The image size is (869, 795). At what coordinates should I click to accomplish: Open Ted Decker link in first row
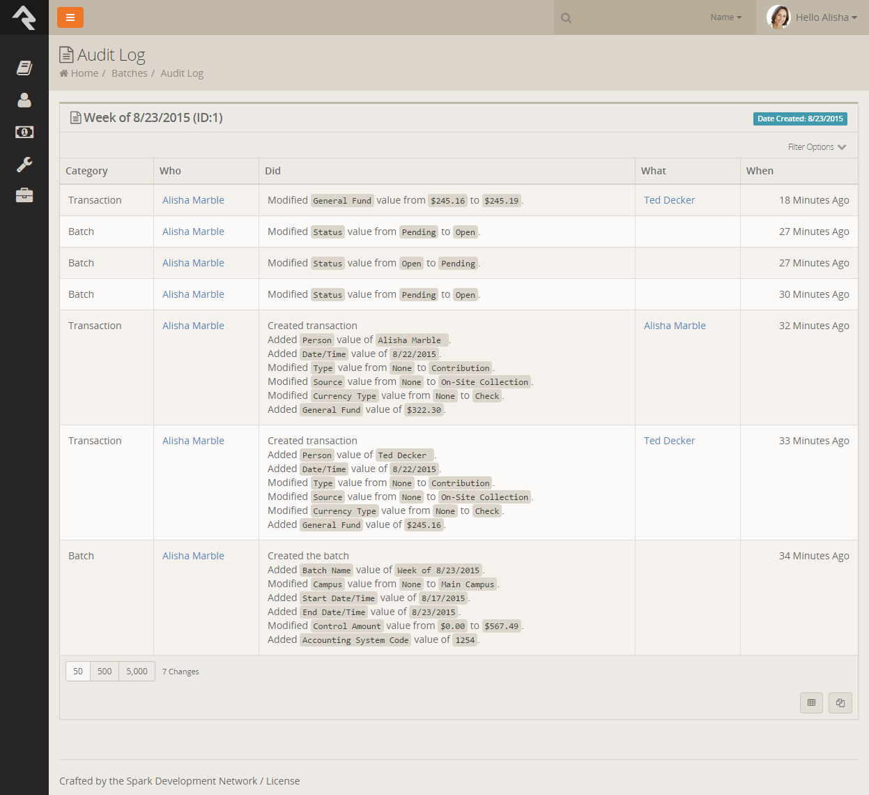[669, 200]
